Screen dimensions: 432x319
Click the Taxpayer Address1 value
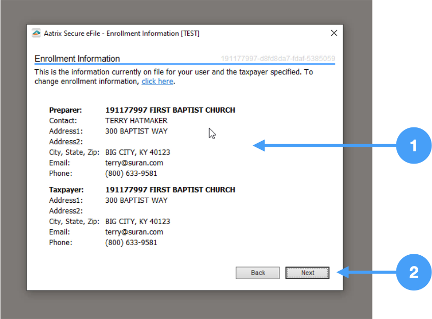point(136,200)
